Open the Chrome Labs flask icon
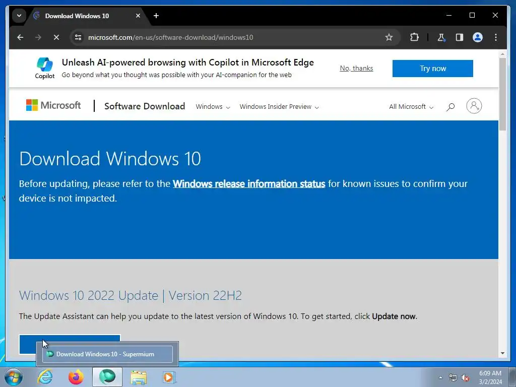 tap(441, 37)
